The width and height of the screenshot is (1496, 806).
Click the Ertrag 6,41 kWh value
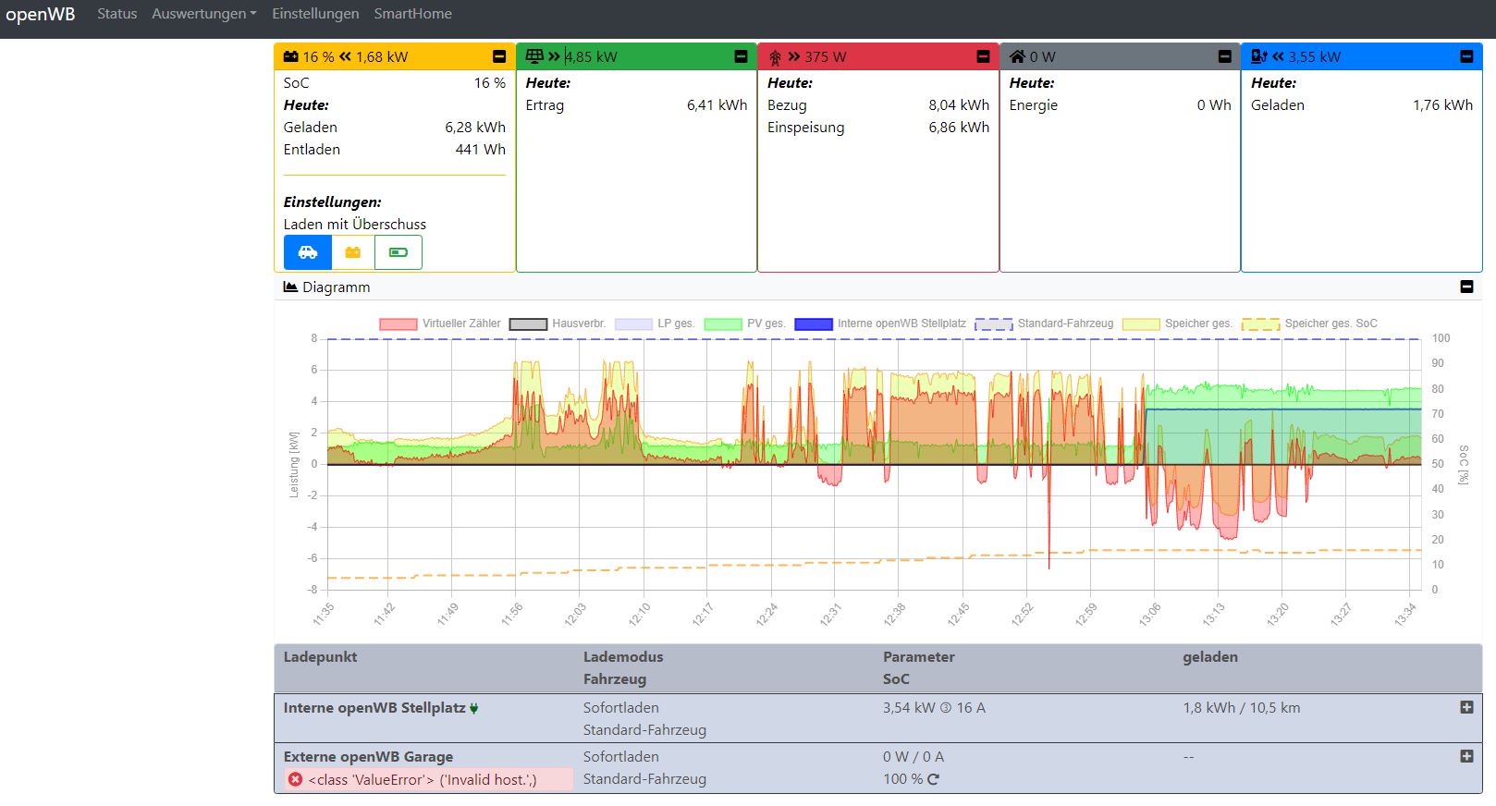pos(717,105)
